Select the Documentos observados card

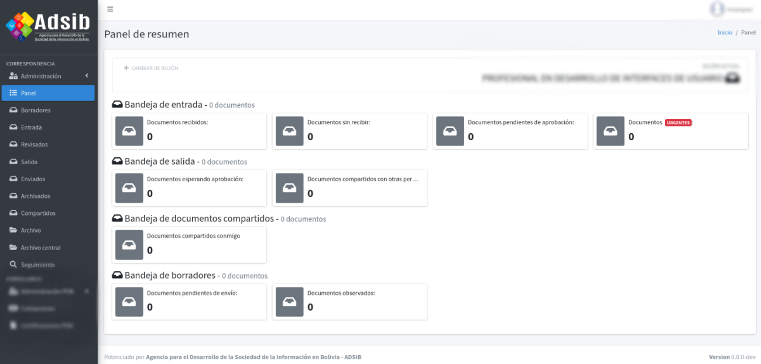coord(349,301)
